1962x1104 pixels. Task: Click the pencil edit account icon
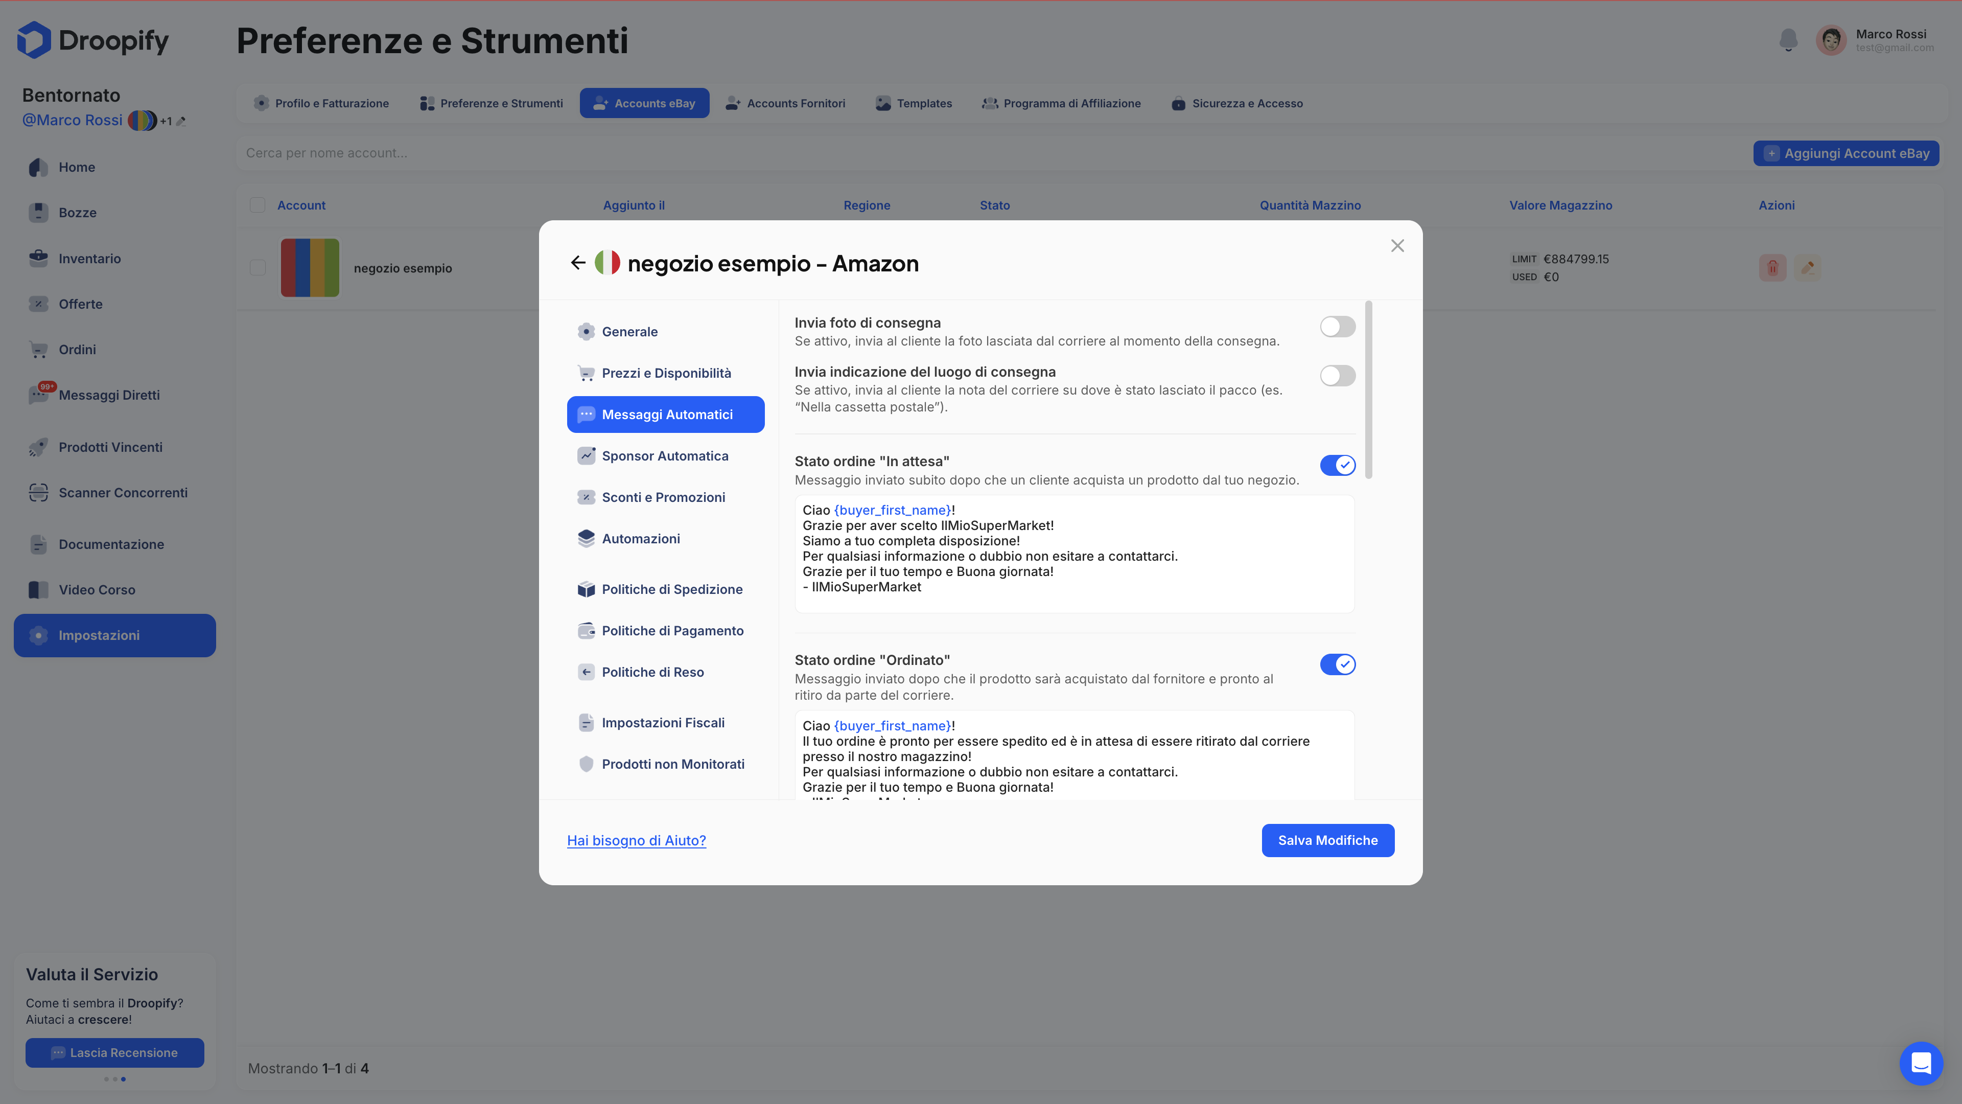click(x=1807, y=267)
